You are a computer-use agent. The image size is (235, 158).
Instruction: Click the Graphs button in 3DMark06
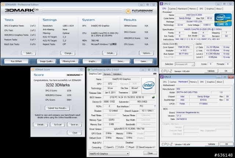click(x=92, y=61)
